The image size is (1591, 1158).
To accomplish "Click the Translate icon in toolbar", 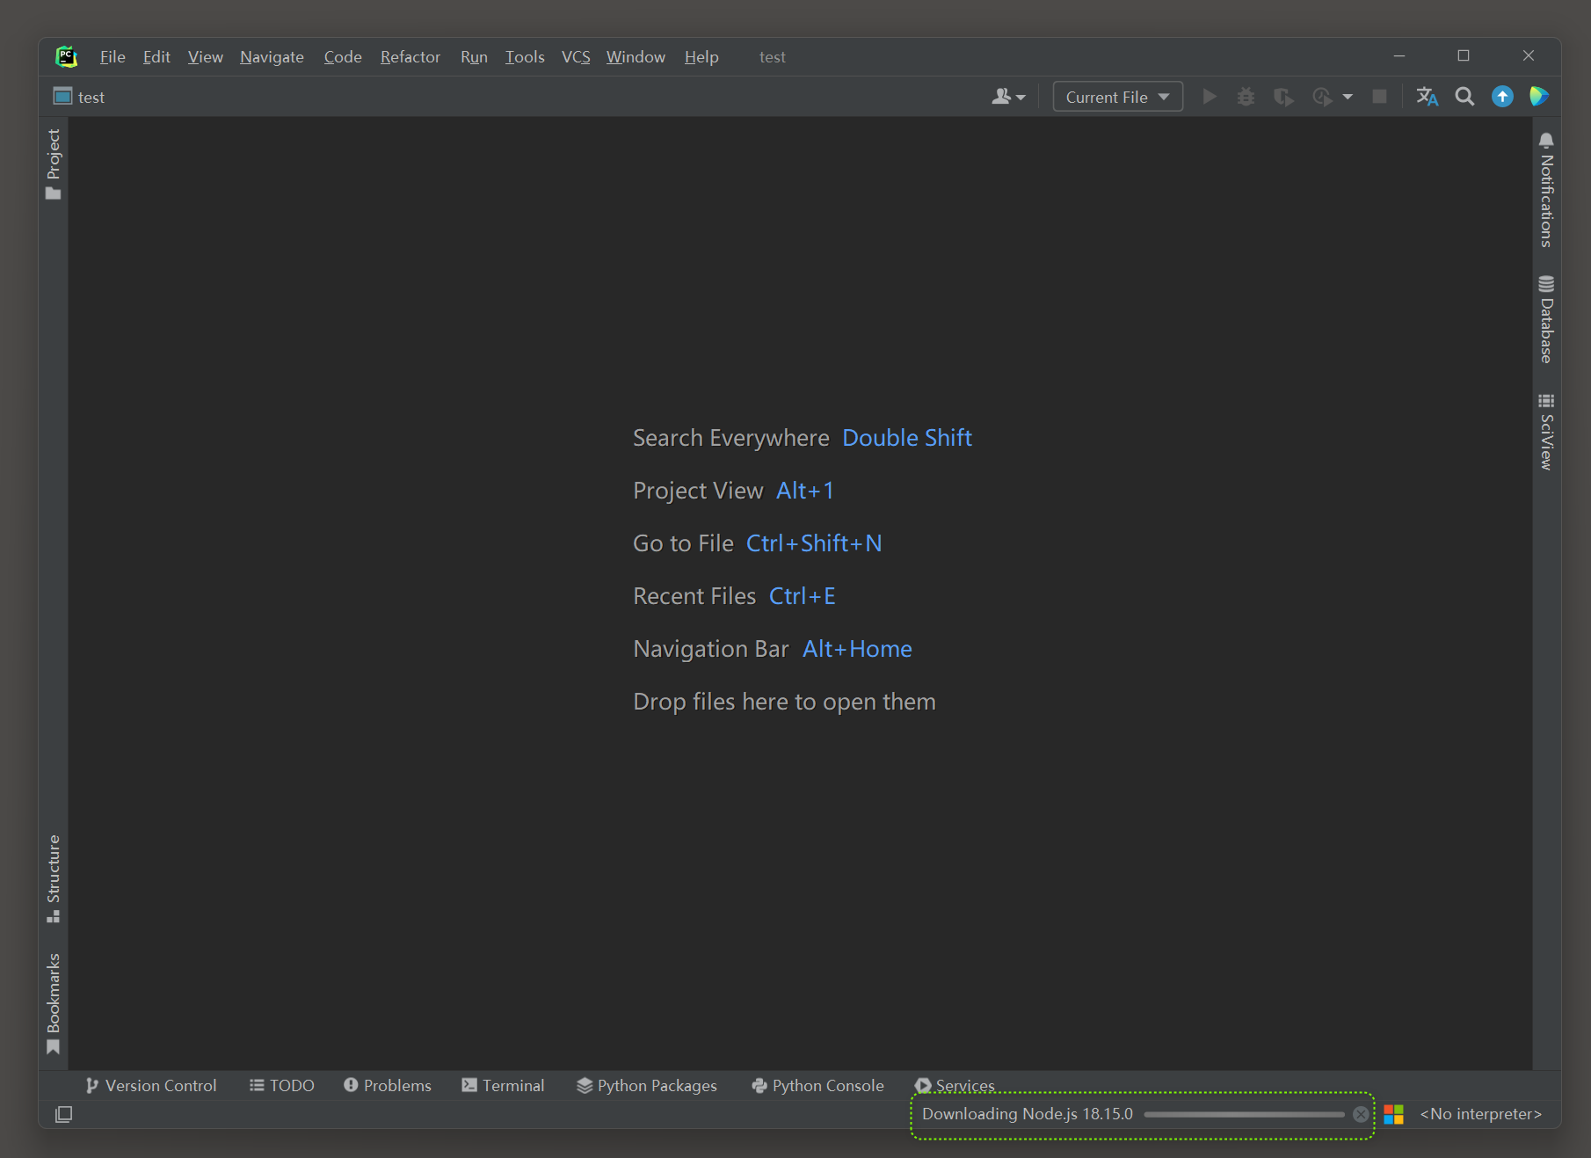I will point(1428,97).
